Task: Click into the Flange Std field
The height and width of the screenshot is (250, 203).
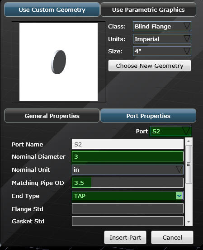Action: [x=127, y=208]
